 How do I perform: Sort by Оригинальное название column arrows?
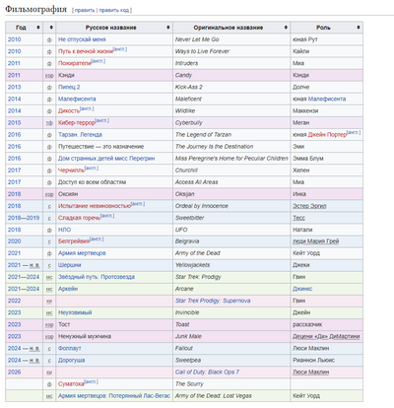click(x=286, y=28)
